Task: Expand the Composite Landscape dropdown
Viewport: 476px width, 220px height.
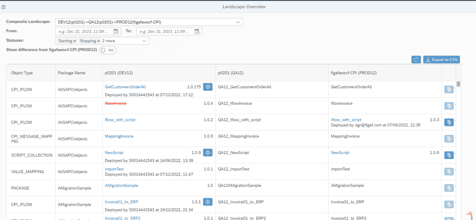Action: (x=238, y=22)
